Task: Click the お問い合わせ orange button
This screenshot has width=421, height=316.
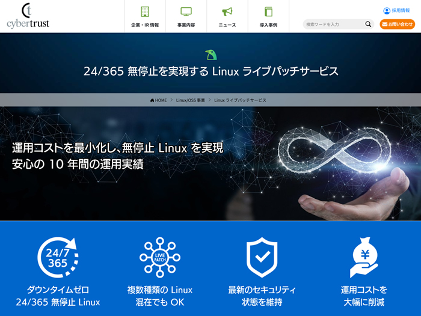Action: point(397,24)
